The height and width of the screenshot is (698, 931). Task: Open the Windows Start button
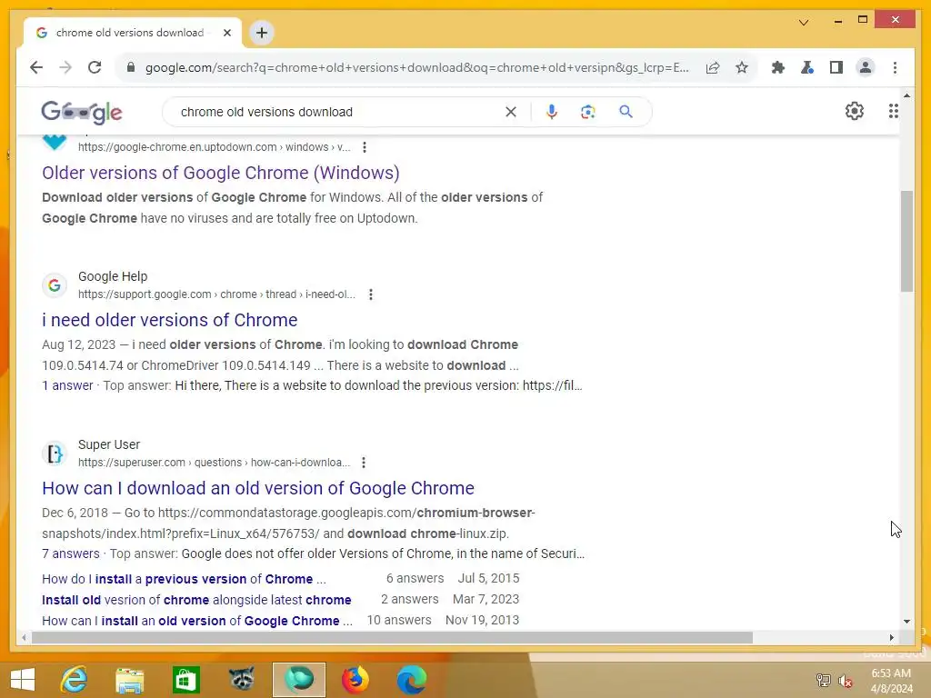point(23,680)
